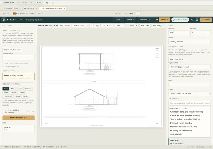Screen dimensions: 213x149
Task: Select the Clouds package tab
Action: (x=20, y=89)
